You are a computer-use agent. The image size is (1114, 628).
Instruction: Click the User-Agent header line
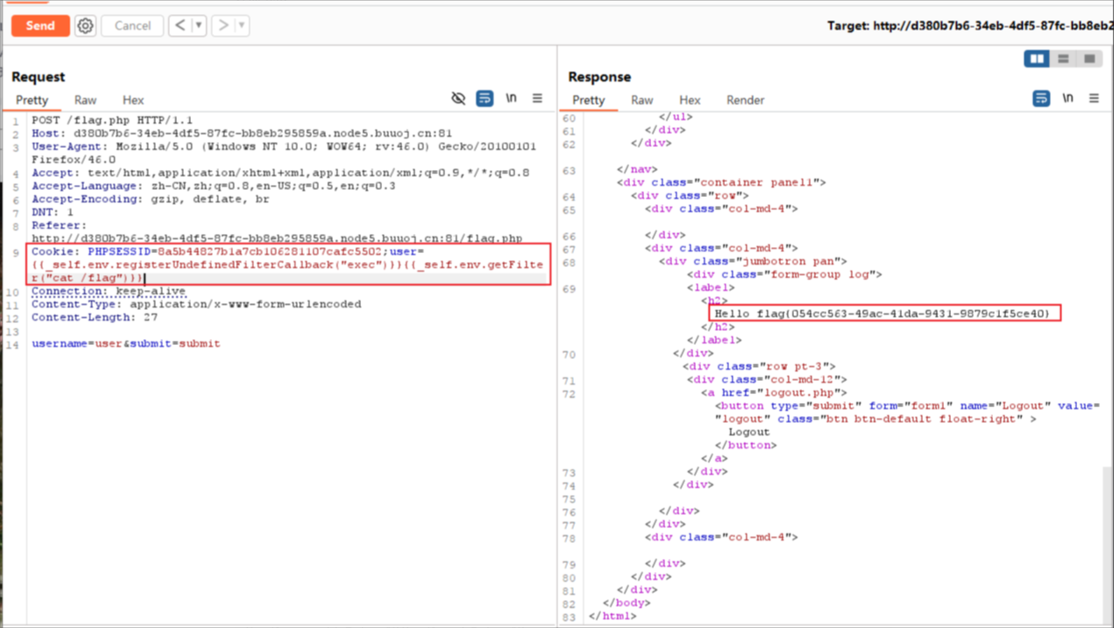284,152
